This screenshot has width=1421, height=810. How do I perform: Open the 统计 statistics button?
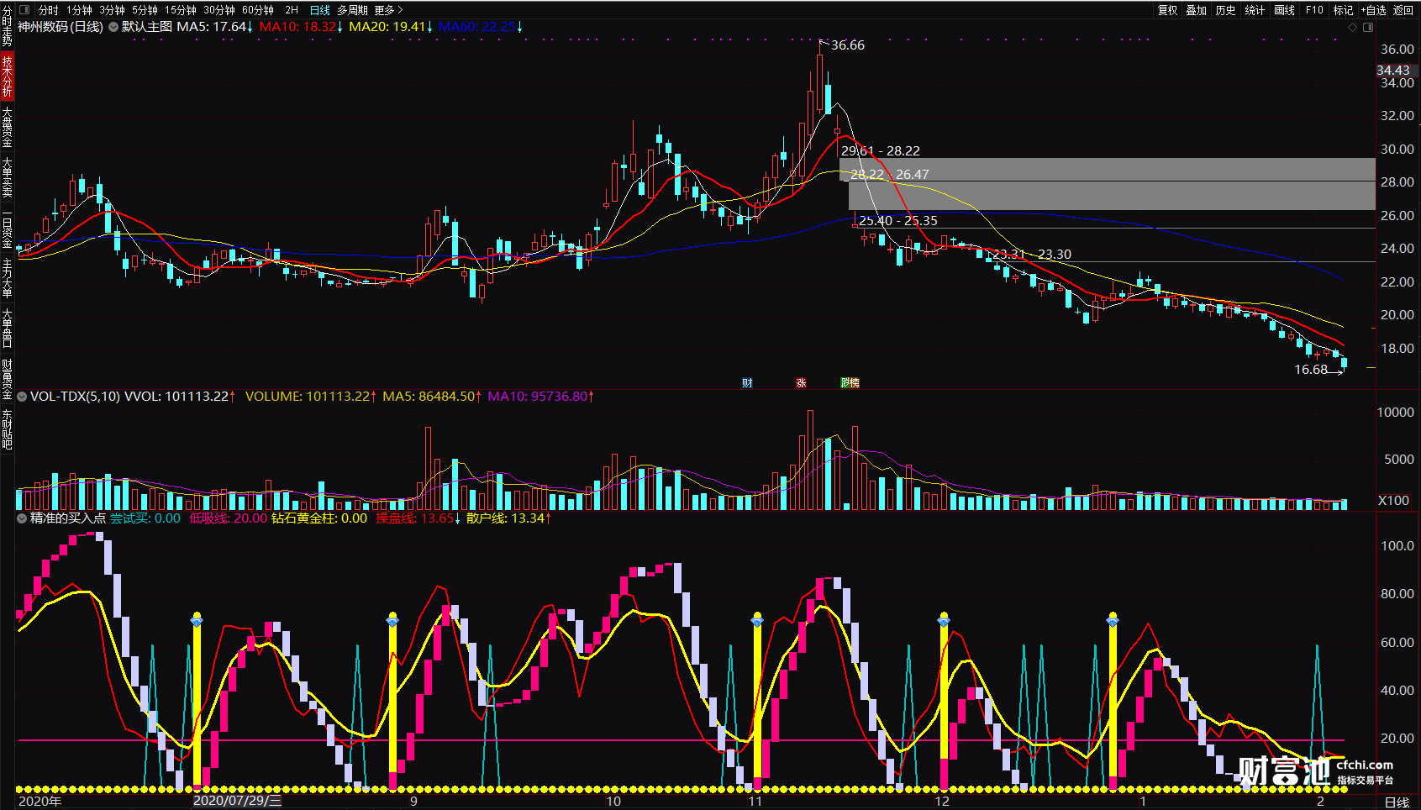pyautogui.click(x=1255, y=10)
